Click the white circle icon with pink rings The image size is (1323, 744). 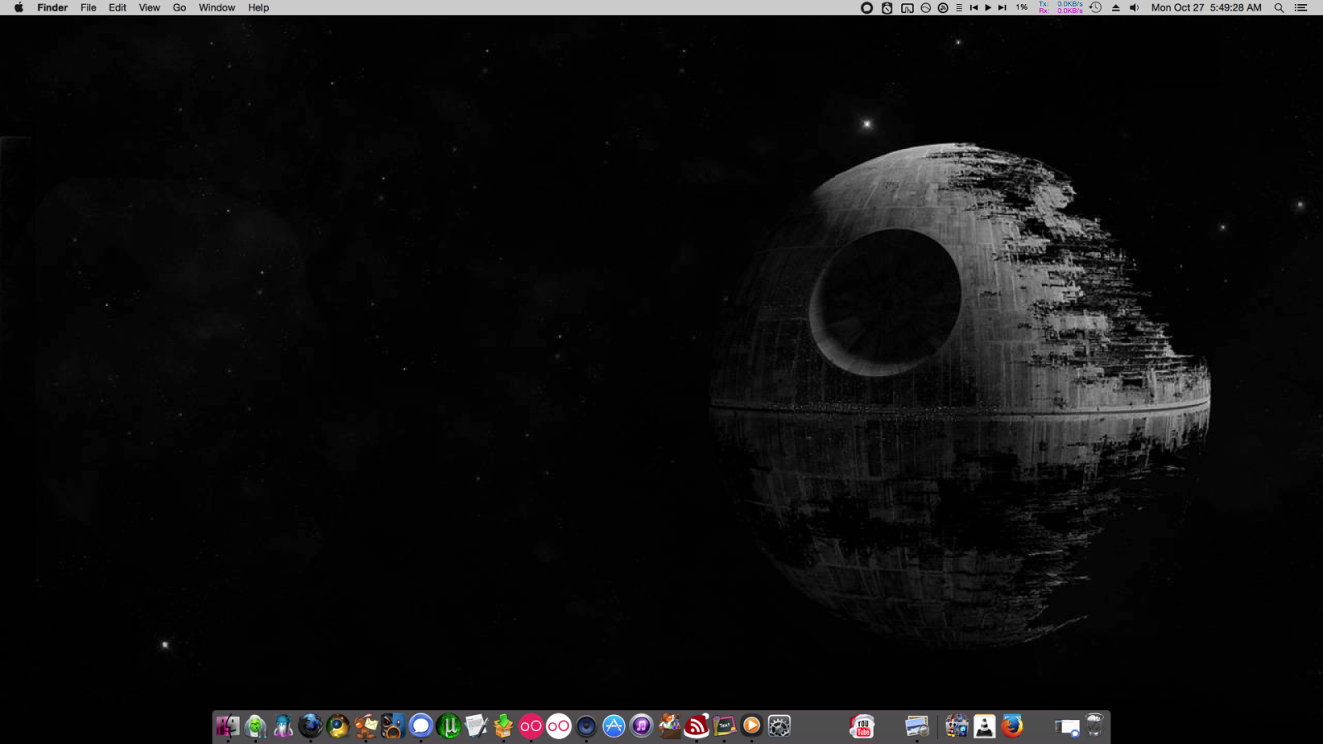click(558, 726)
